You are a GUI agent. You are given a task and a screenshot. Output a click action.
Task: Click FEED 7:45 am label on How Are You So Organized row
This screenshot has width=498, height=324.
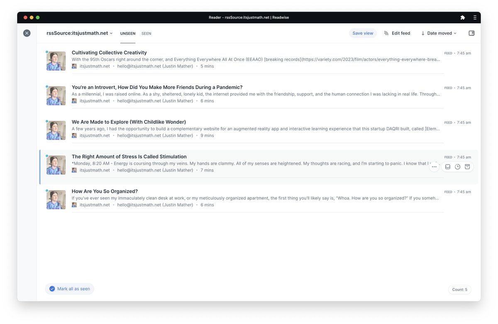[457, 192]
